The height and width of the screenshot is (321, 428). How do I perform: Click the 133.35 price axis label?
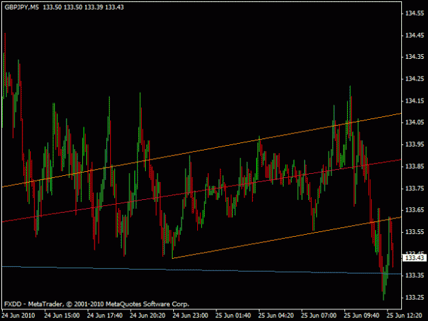coord(414,275)
